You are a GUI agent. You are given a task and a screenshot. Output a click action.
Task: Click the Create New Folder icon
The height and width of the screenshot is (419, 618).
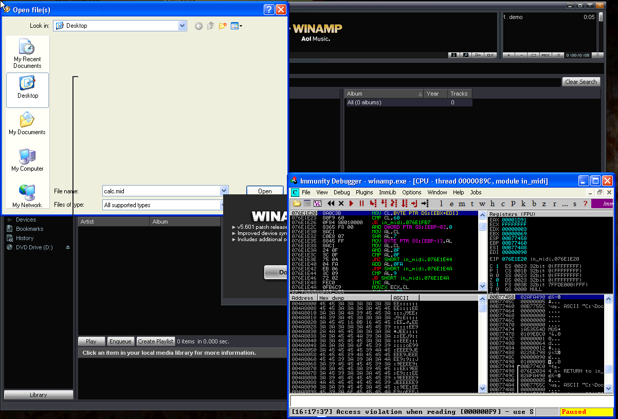point(223,26)
